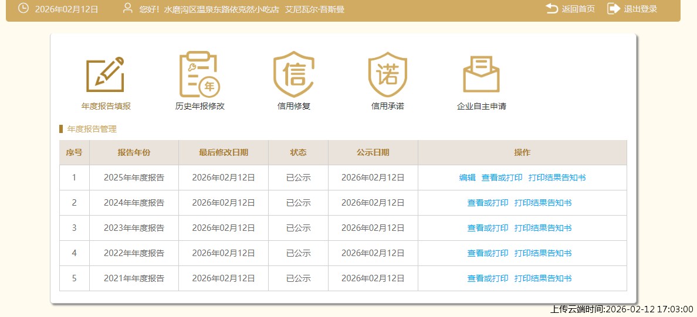Viewport: 697px width, 317px height.
Task: Click the 公示日期 column header
Action: pyautogui.click(x=373, y=153)
